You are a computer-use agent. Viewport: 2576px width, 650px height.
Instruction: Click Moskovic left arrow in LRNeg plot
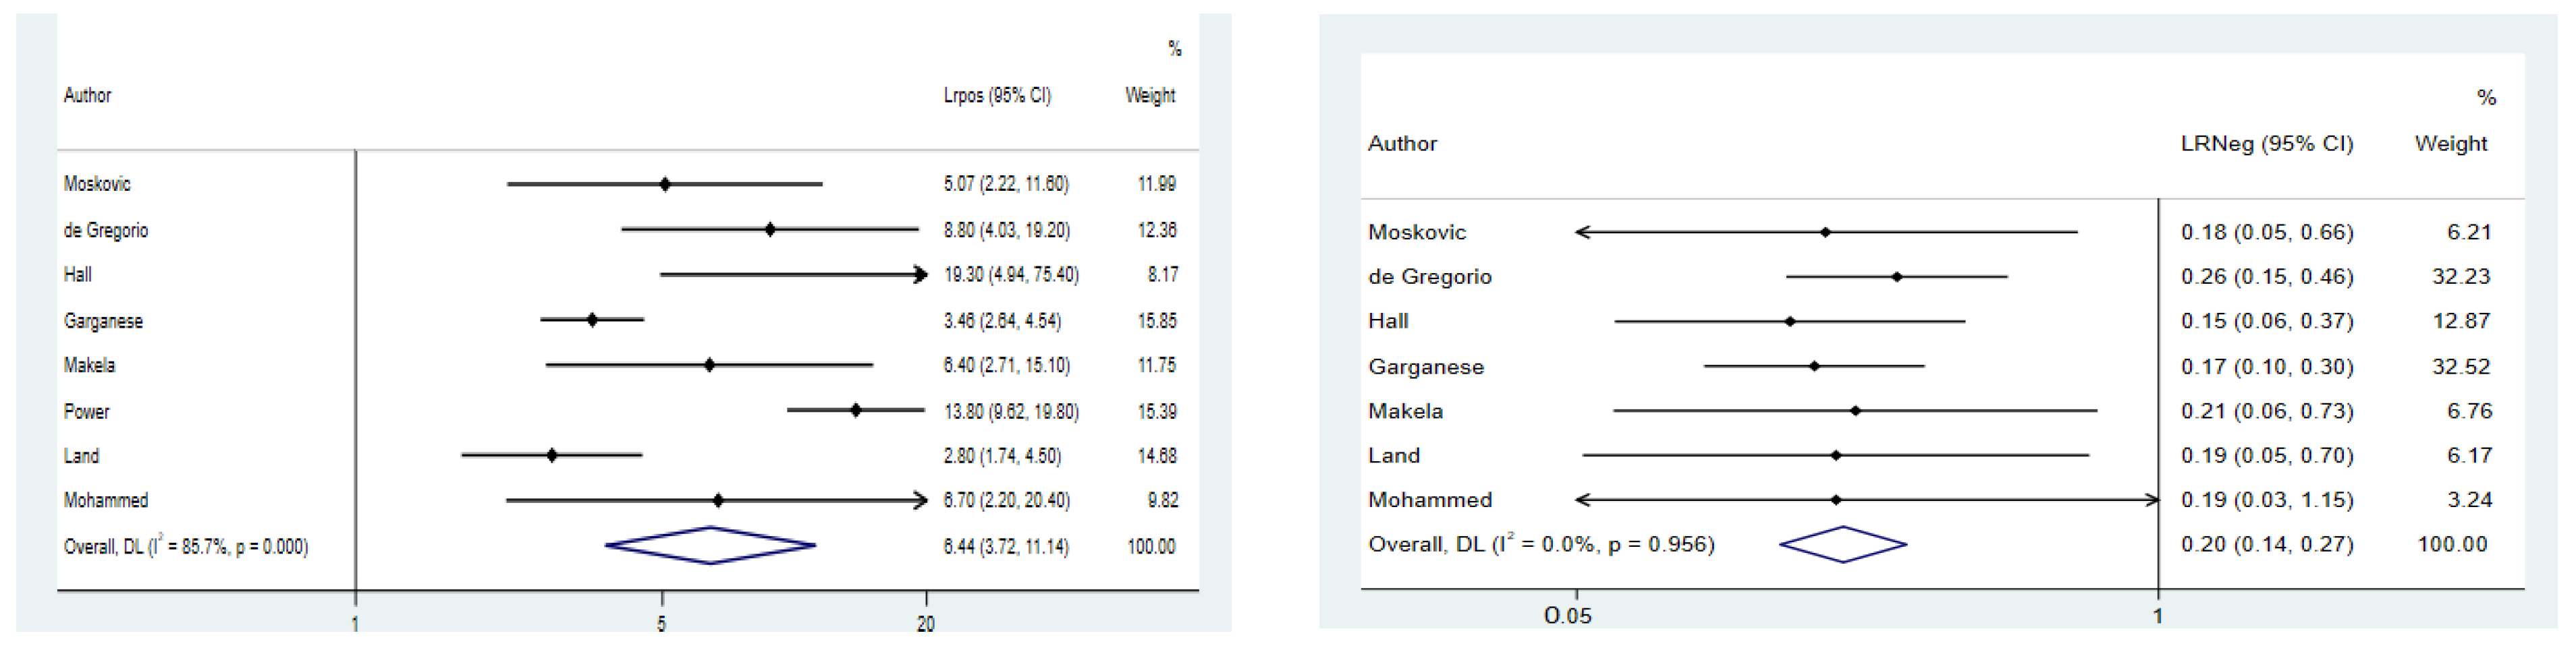[1584, 232]
